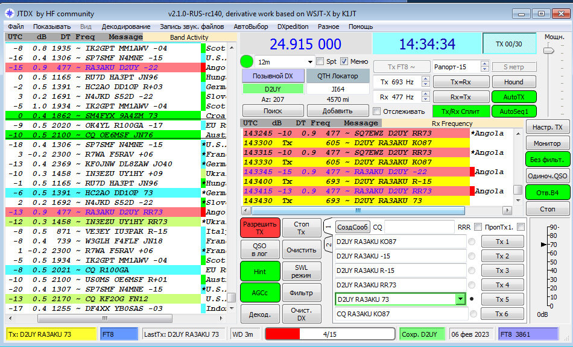Enable the Отслеживать checkbox
573x347 pixels.
coord(376,111)
